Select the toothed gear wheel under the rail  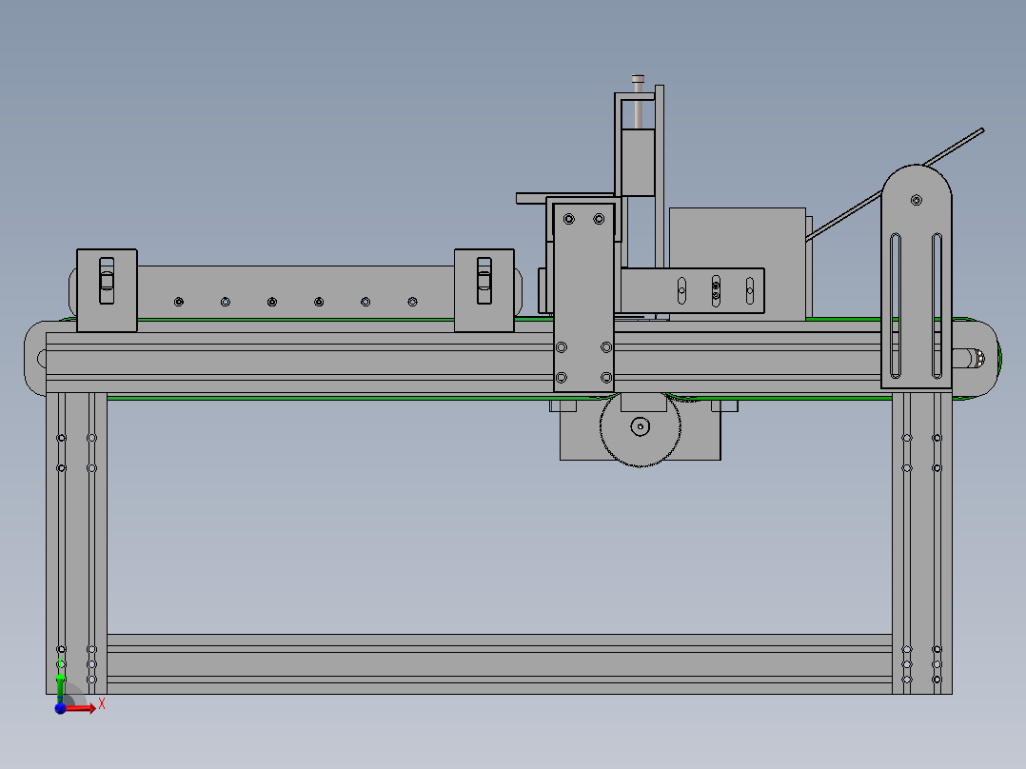tap(640, 430)
